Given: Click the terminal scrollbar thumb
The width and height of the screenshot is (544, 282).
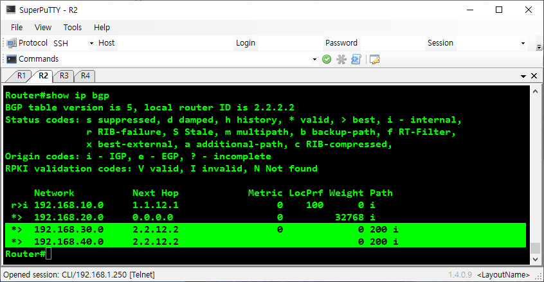Looking at the screenshot, I should (536, 249).
